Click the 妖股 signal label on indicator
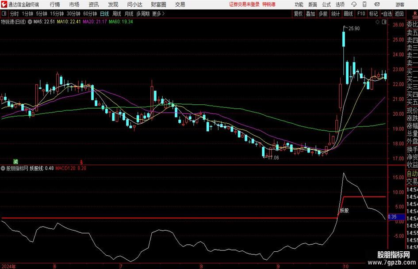 coord(345,211)
